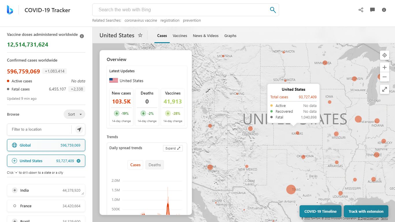The height and width of the screenshot is (222, 395).
Task: Click the Louisiana case bubble
Action: [x=341, y=193]
